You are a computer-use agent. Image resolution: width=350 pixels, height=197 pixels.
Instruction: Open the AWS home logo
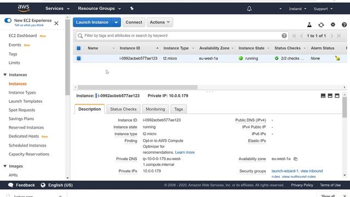point(24,8)
